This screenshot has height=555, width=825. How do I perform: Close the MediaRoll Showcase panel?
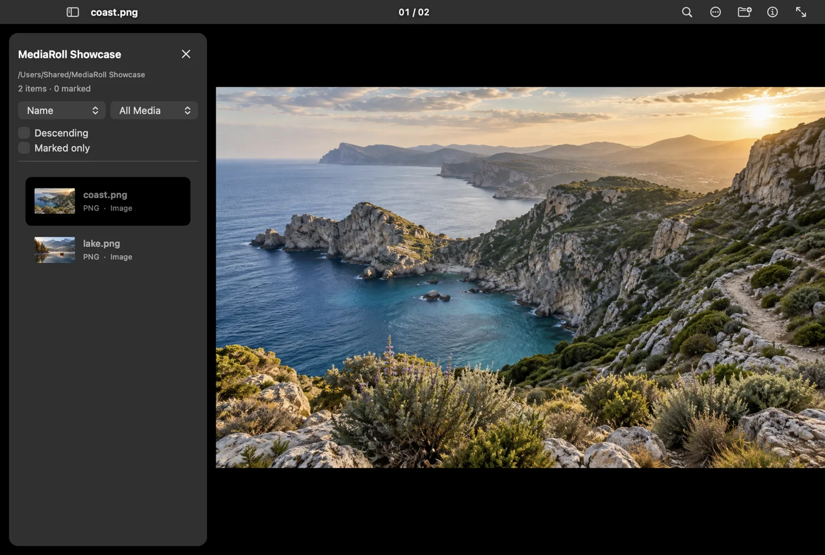[186, 54]
